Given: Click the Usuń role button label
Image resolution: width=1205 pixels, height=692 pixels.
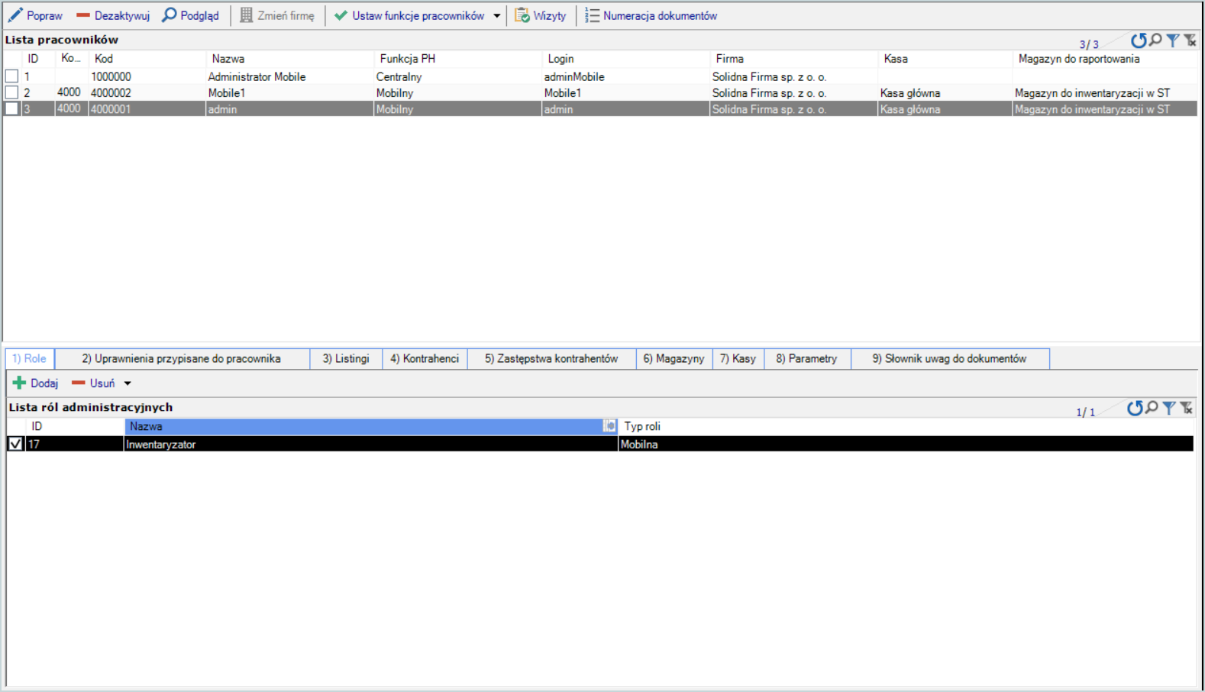Looking at the screenshot, I should [x=102, y=383].
